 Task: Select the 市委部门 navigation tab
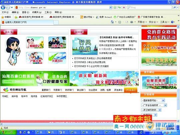tap(58, 90)
